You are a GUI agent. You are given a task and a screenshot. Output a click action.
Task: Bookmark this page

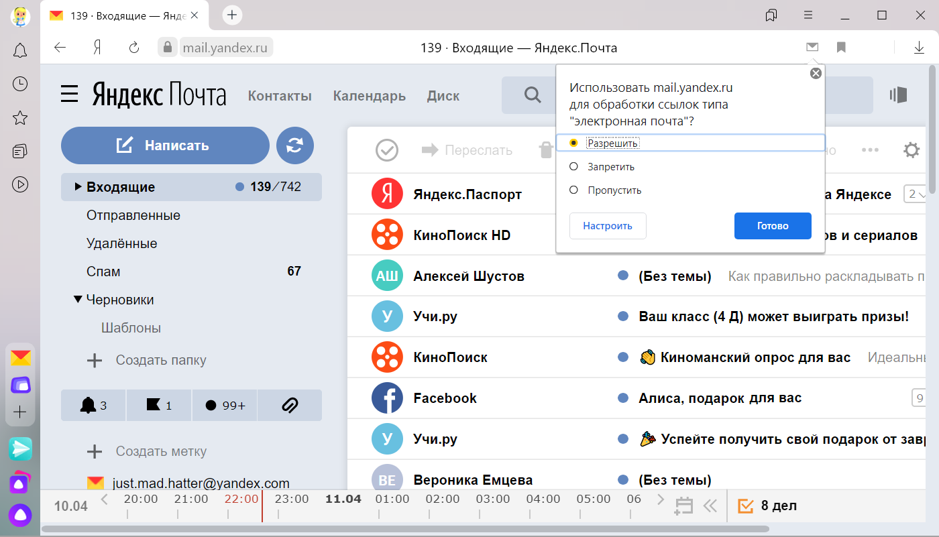click(x=841, y=47)
